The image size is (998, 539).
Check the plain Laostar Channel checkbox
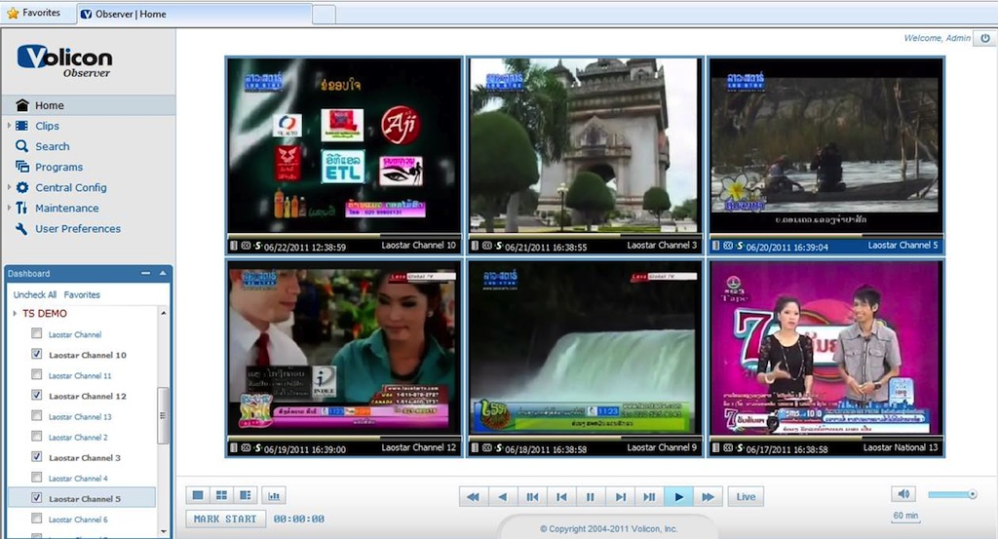pyautogui.click(x=37, y=333)
